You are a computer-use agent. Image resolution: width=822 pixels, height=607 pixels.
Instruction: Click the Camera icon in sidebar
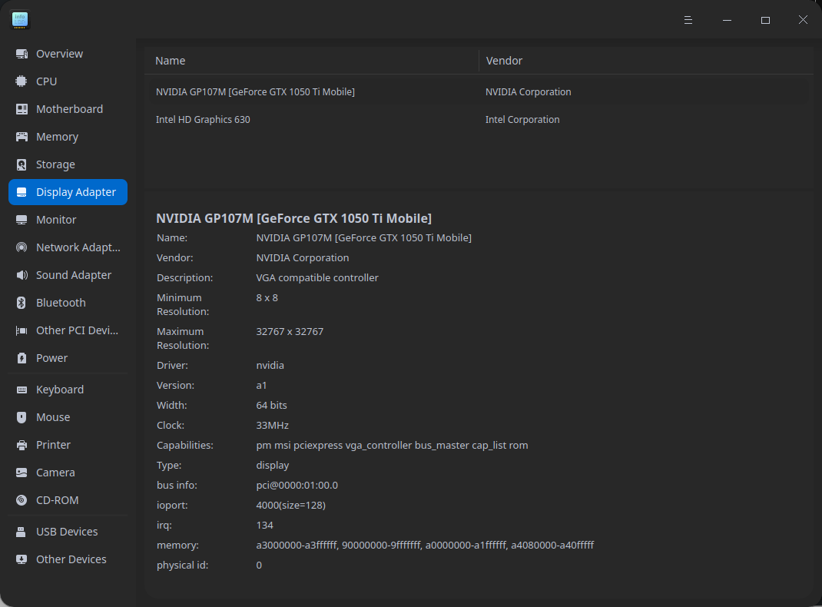tap(22, 473)
